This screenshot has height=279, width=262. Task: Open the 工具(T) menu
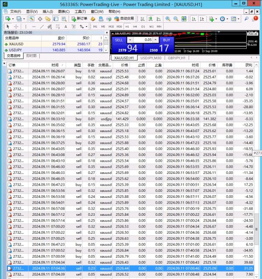pos(80,12)
